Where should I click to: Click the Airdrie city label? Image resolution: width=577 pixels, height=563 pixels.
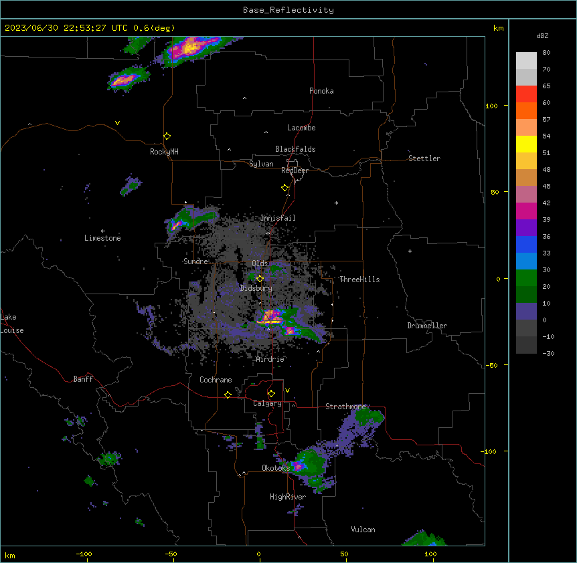pos(270,359)
